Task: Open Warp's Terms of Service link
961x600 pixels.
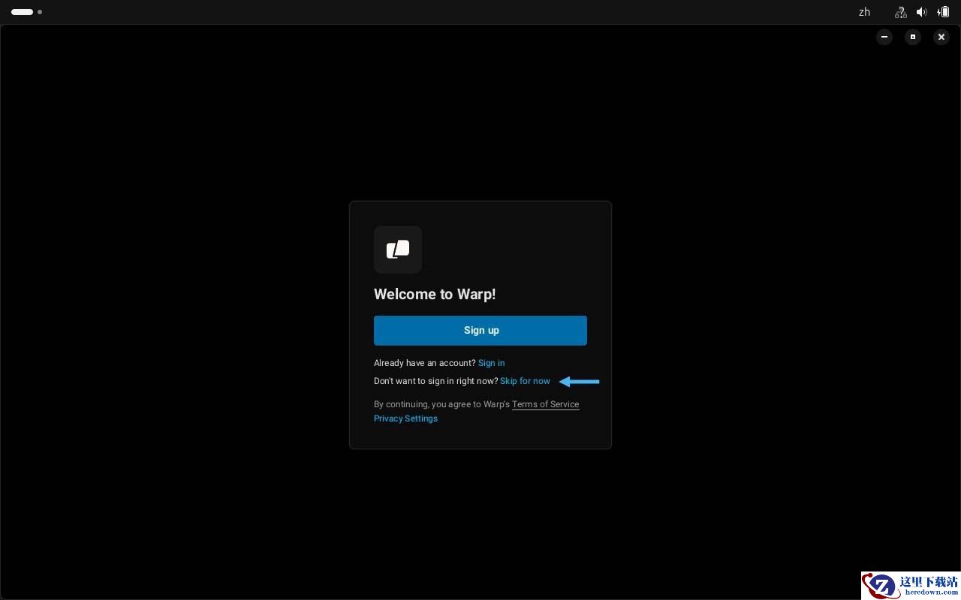Action: pos(546,404)
